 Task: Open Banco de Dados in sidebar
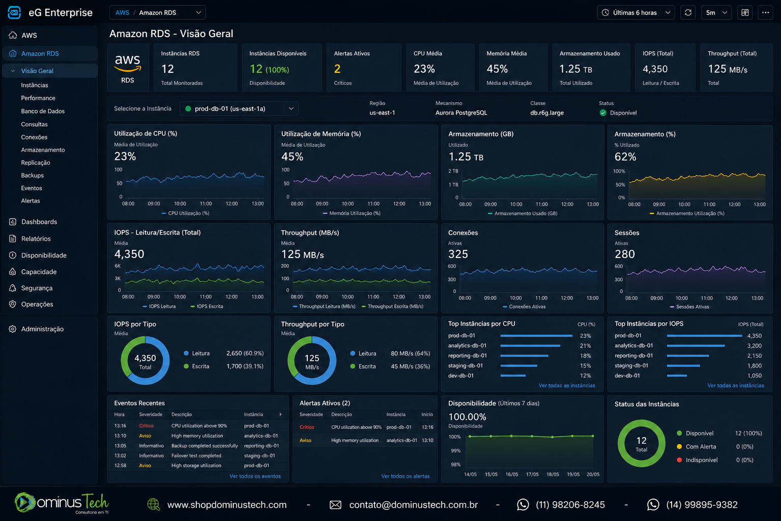tap(43, 111)
